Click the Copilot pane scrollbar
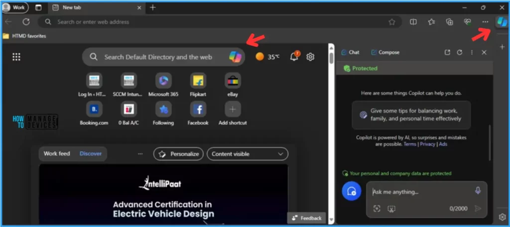 point(490,142)
